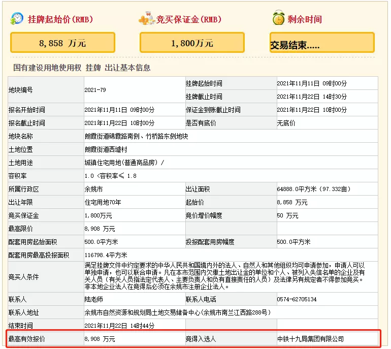This screenshot has width=391, height=349.
Task: Select the 竞买保证金(RMB) heading
Action: (x=189, y=19)
